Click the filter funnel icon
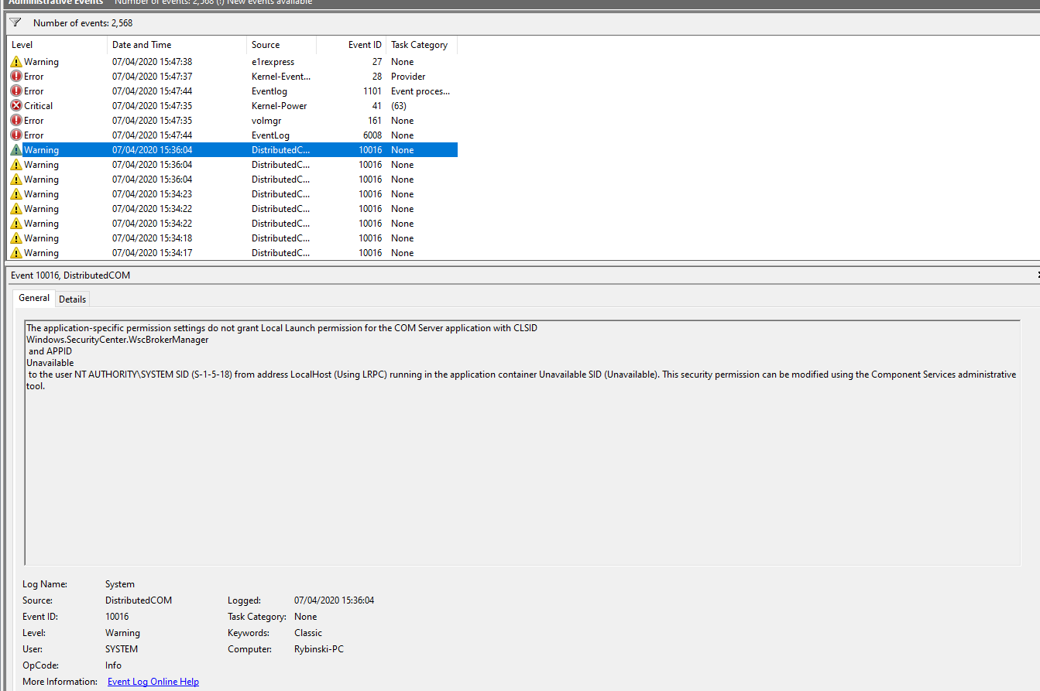Viewport: 1040px width, 691px height. [x=15, y=22]
